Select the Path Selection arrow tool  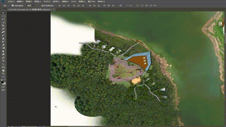(3, 64)
